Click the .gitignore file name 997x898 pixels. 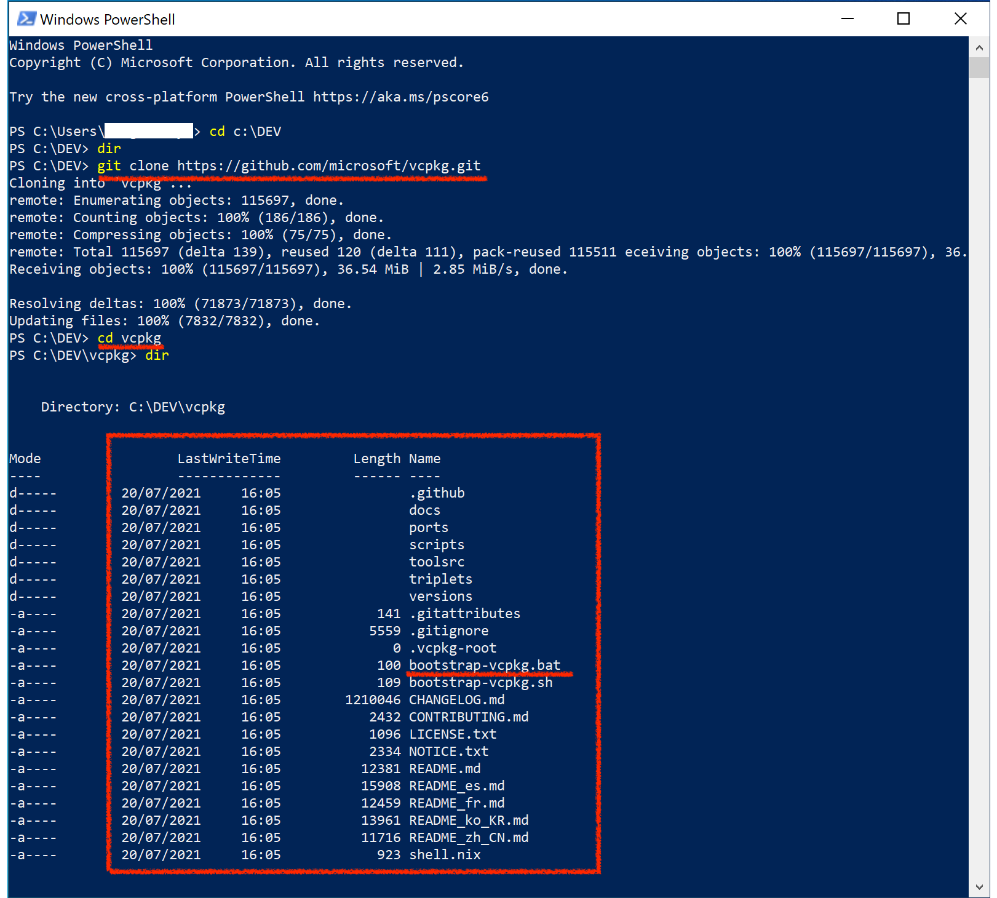[448, 631]
